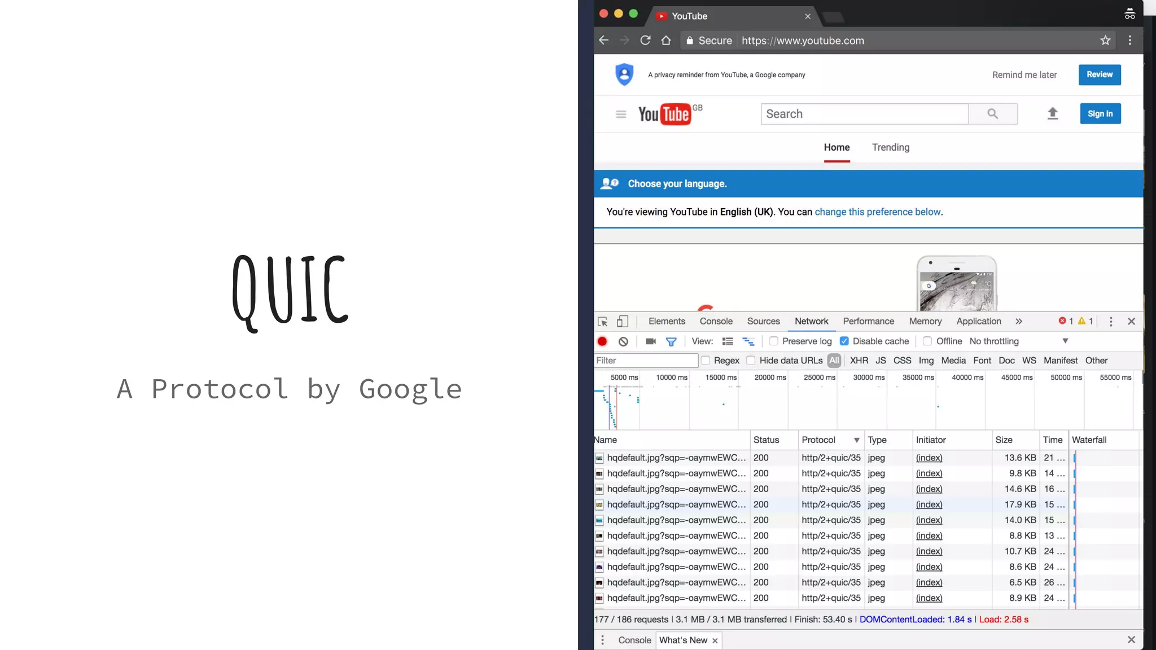Viewport: 1156px width, 650px height.
Task: Click the address bar URL
Action: 803,41
